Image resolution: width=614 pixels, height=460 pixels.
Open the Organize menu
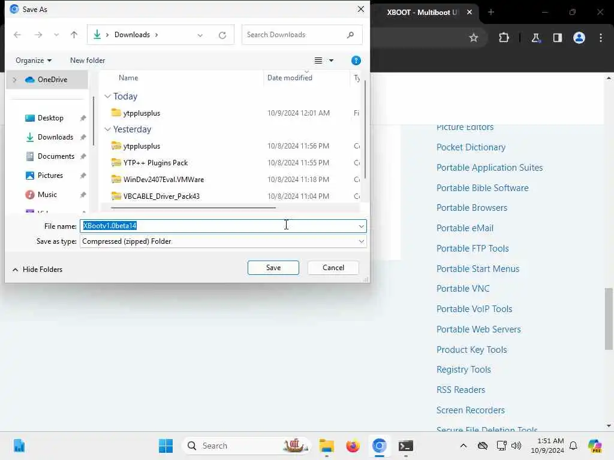[x=34, y=60]
